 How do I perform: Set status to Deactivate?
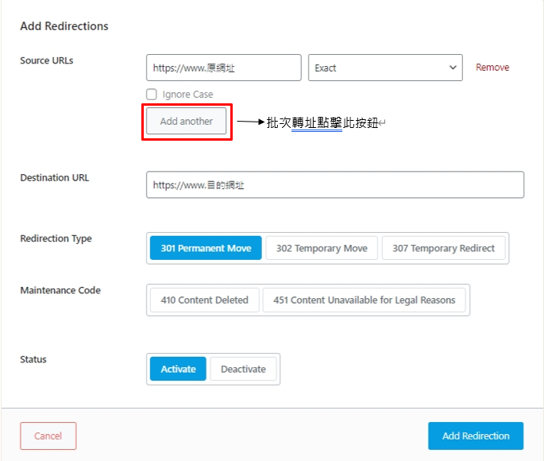[243, 369]
